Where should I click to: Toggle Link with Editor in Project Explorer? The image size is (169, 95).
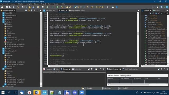coord(29,11)
